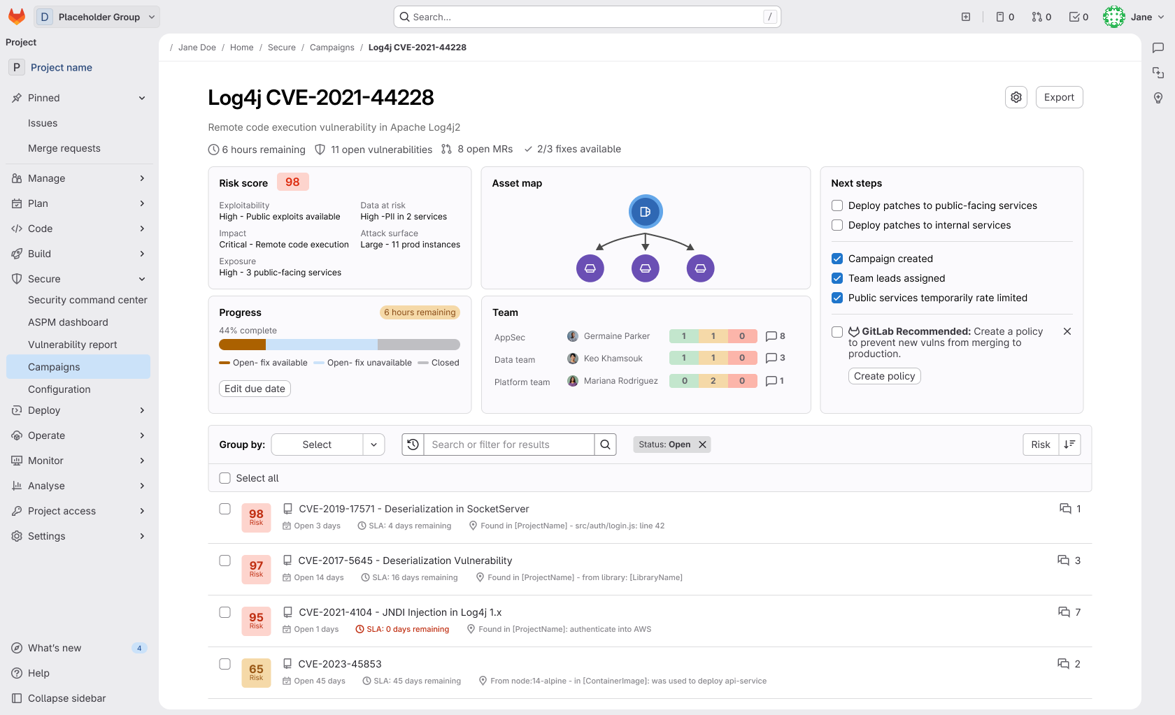Click Edit due date button
This screenshot has width=1175, height=715.
click(x=255, y=389)
